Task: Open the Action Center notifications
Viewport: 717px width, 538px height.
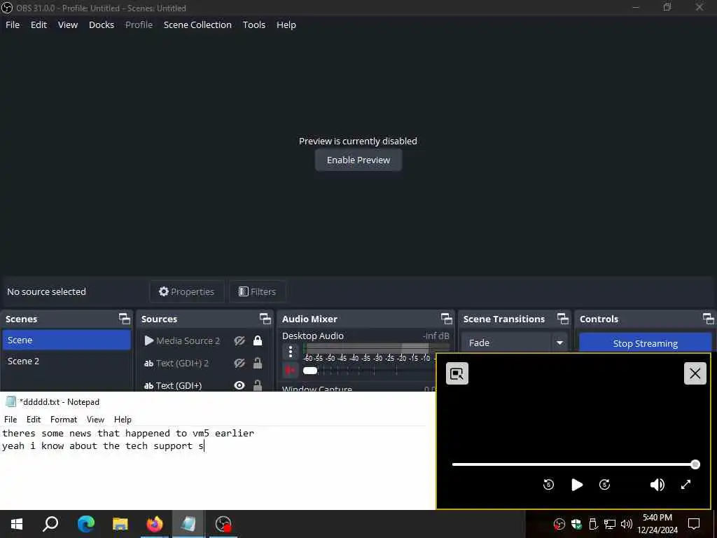Action: pyautogui.click(x=694, y=524)
